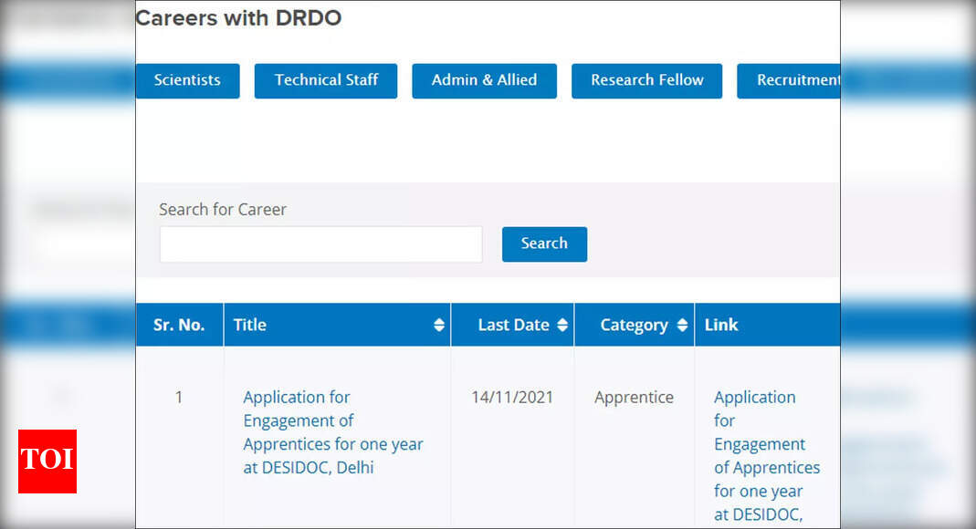Sort table by Title column arrows
The width and height of the screenshot is (976, 529).
(439, 325)
